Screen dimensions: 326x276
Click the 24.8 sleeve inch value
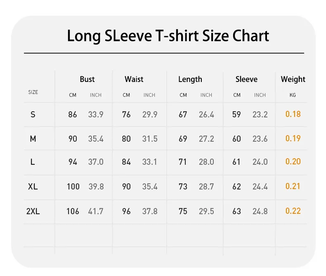(260, 211)
